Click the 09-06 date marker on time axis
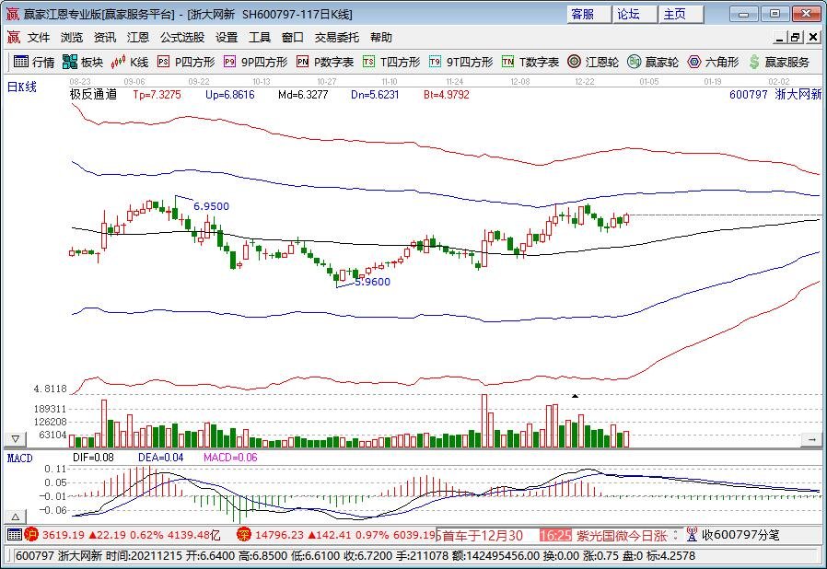827x569 pixels. [134, 82]
